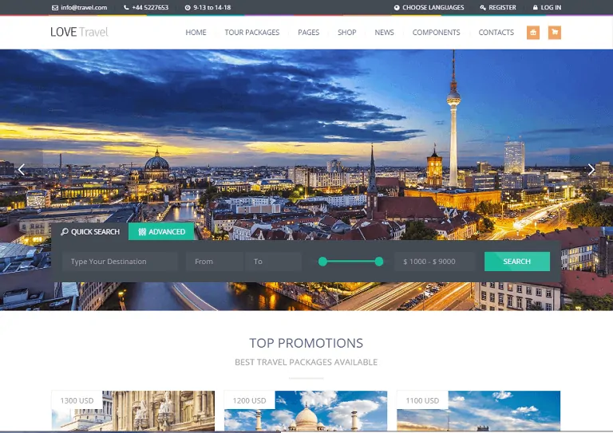Open the 1200 USD promotion thumbnail
Viewport: 613px width, 433px height.
pyautogui.click(x=306, y=411)
